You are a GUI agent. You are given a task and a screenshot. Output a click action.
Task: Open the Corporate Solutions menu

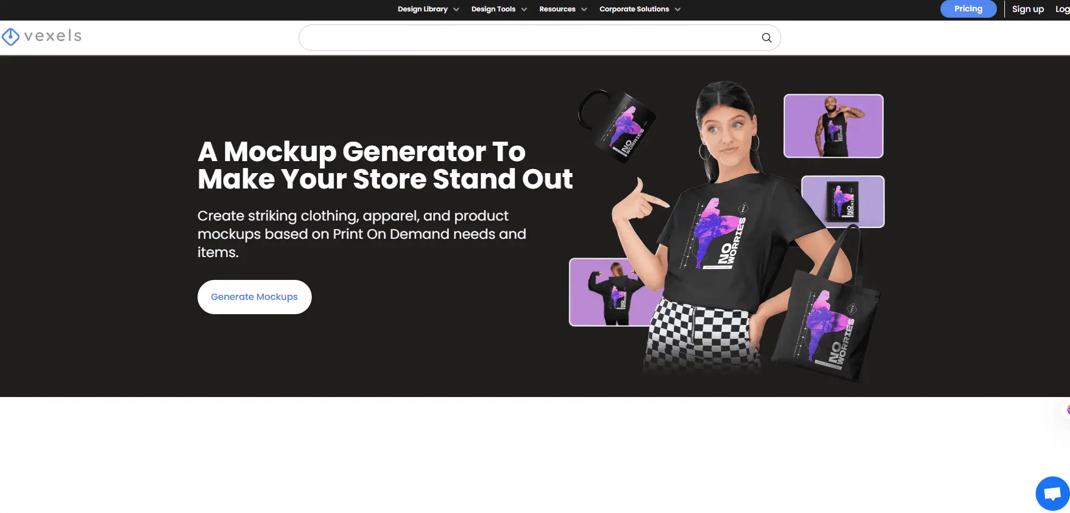(634, 9)
